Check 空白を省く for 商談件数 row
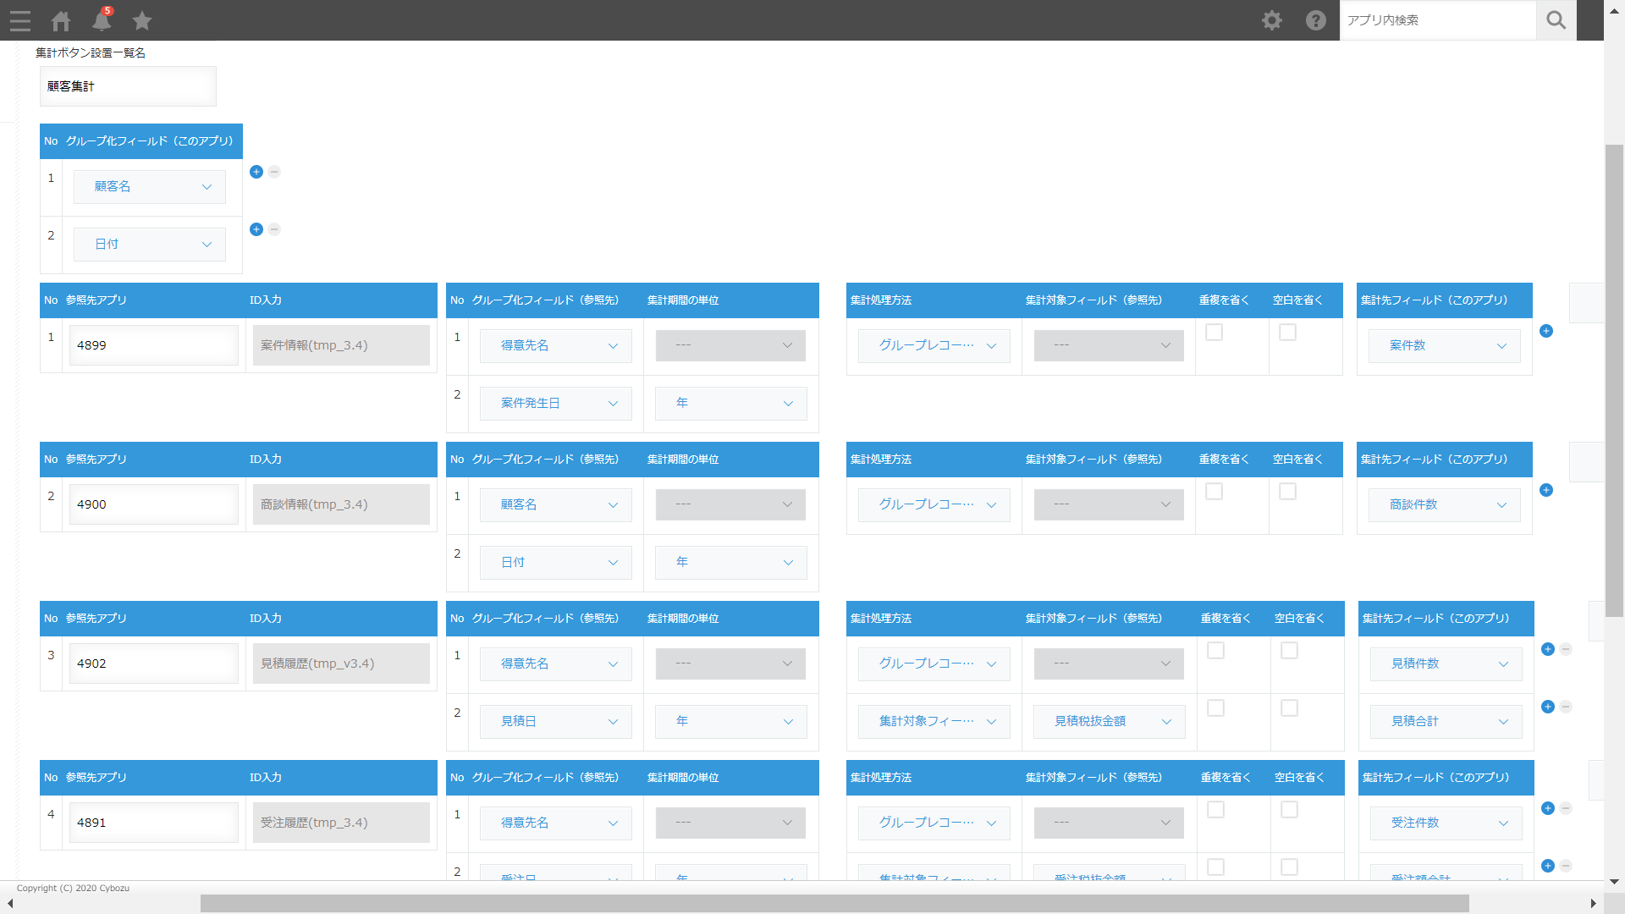 (1287, 492)
